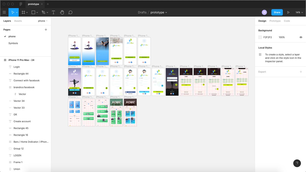Click the text icon beside Create account layer

pos(10,121)
